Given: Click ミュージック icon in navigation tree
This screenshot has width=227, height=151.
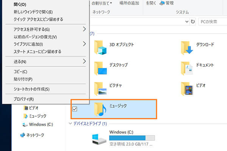Looking at the screenshot, I should 25,116.
